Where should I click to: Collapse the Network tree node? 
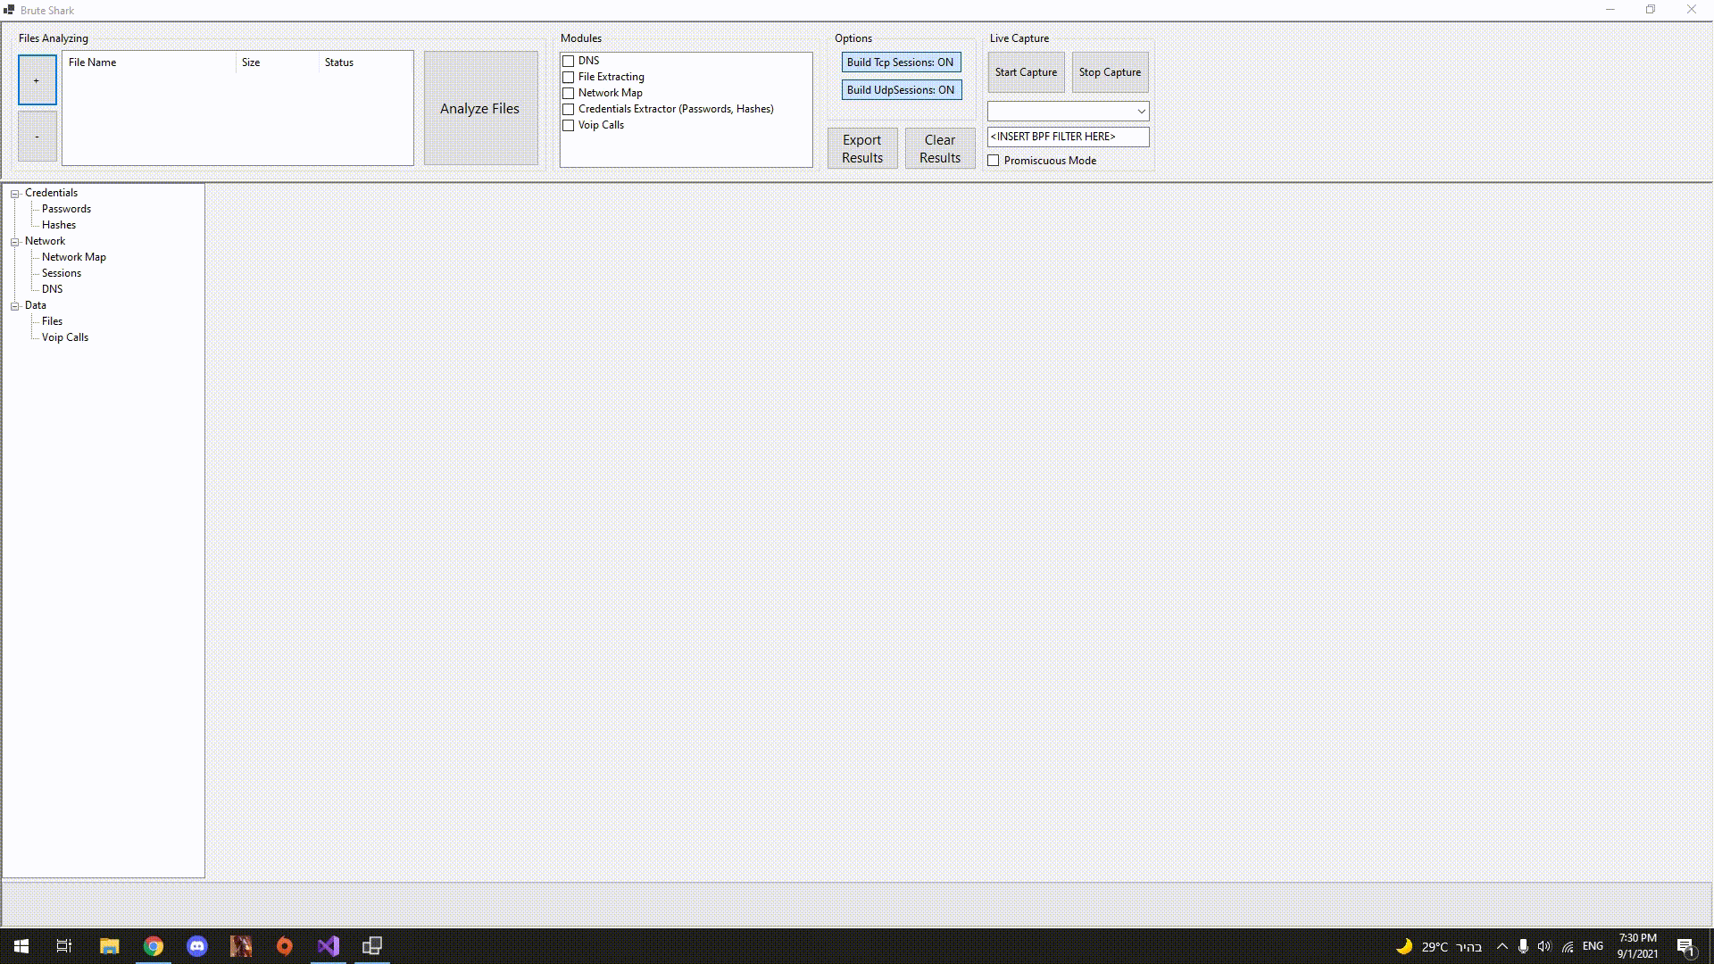coord(15,242)
